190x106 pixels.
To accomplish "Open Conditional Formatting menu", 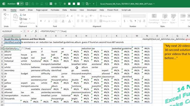I will coord(154,19).
